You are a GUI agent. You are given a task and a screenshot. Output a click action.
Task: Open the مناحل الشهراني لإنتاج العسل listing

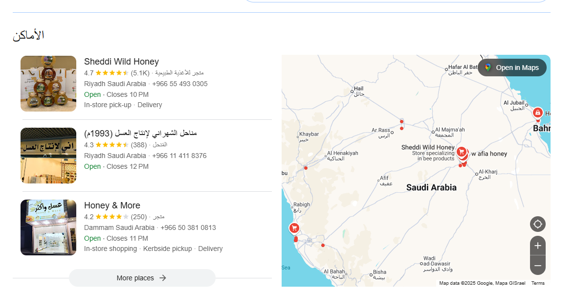pyautogui.click(x=140, y=133)
